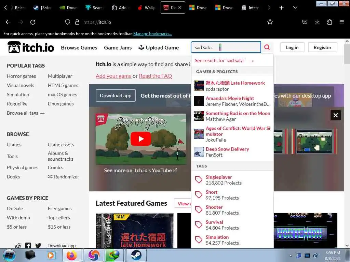Click the Log in button
This screenshot has width=350, height=262.
[292, 47]
